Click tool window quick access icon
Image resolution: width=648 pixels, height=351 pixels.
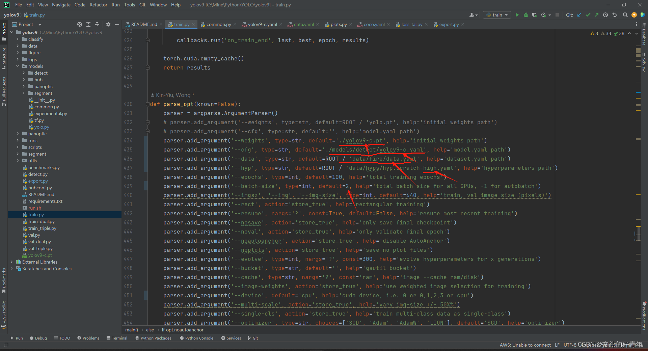pos(6,345)
